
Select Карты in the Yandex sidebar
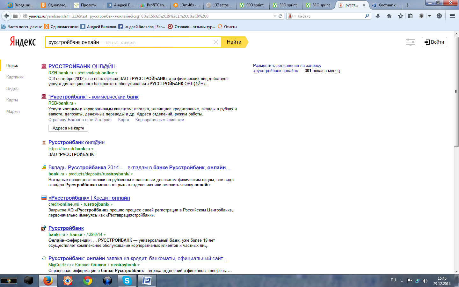click(x=12, y=100)
